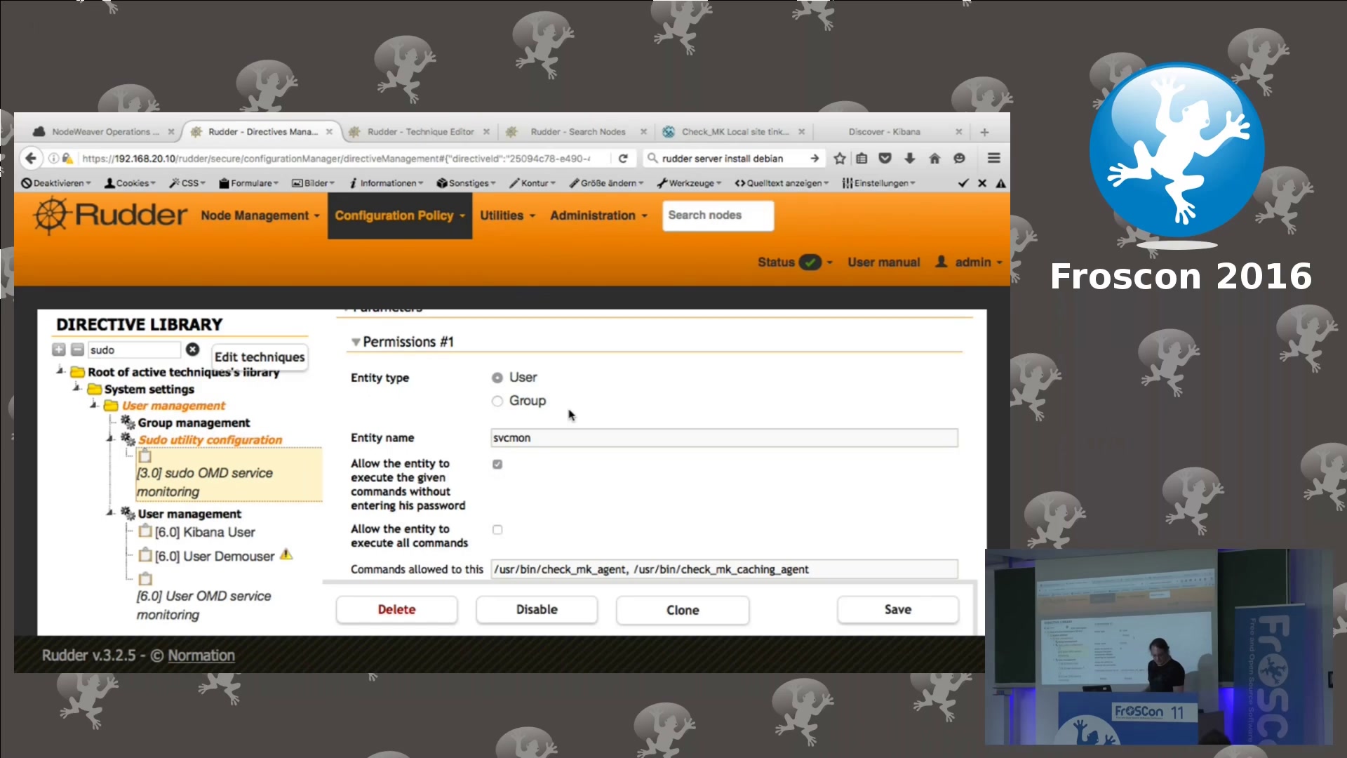The image size is (1347, 758).
Task: Open Node Management dropdown menu
Action: 260,215
